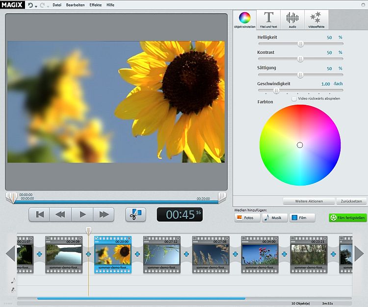
Task: Open the Effekte menu
Action: [x=96, y=5]
